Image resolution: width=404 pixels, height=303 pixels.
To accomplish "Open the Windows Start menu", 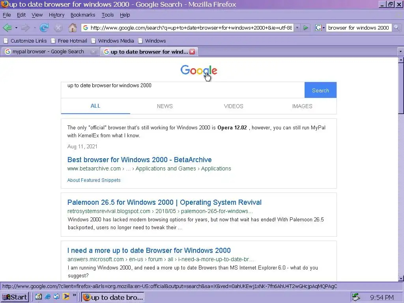I will [x=15, y=297].
